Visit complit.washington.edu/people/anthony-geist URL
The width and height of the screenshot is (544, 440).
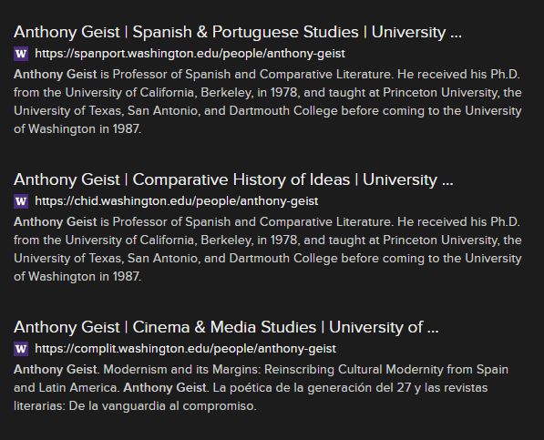(x=186, y=349)
